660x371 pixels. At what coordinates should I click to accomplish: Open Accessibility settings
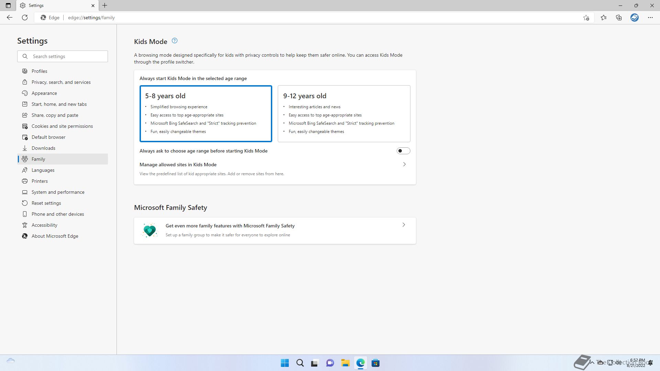tap(63, 225)
